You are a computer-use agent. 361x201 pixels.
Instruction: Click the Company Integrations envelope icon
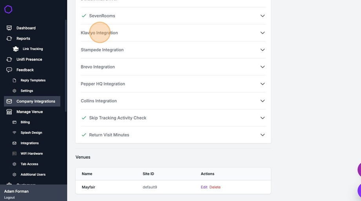pyautogui.click(x=9, y=101)
